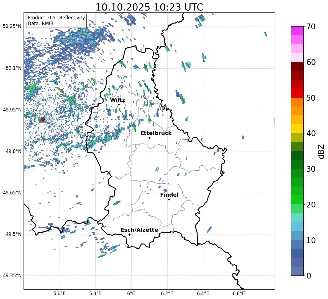Click the 6.2°E longitude label
The image size is (328, 299).
tap(167, 293)
